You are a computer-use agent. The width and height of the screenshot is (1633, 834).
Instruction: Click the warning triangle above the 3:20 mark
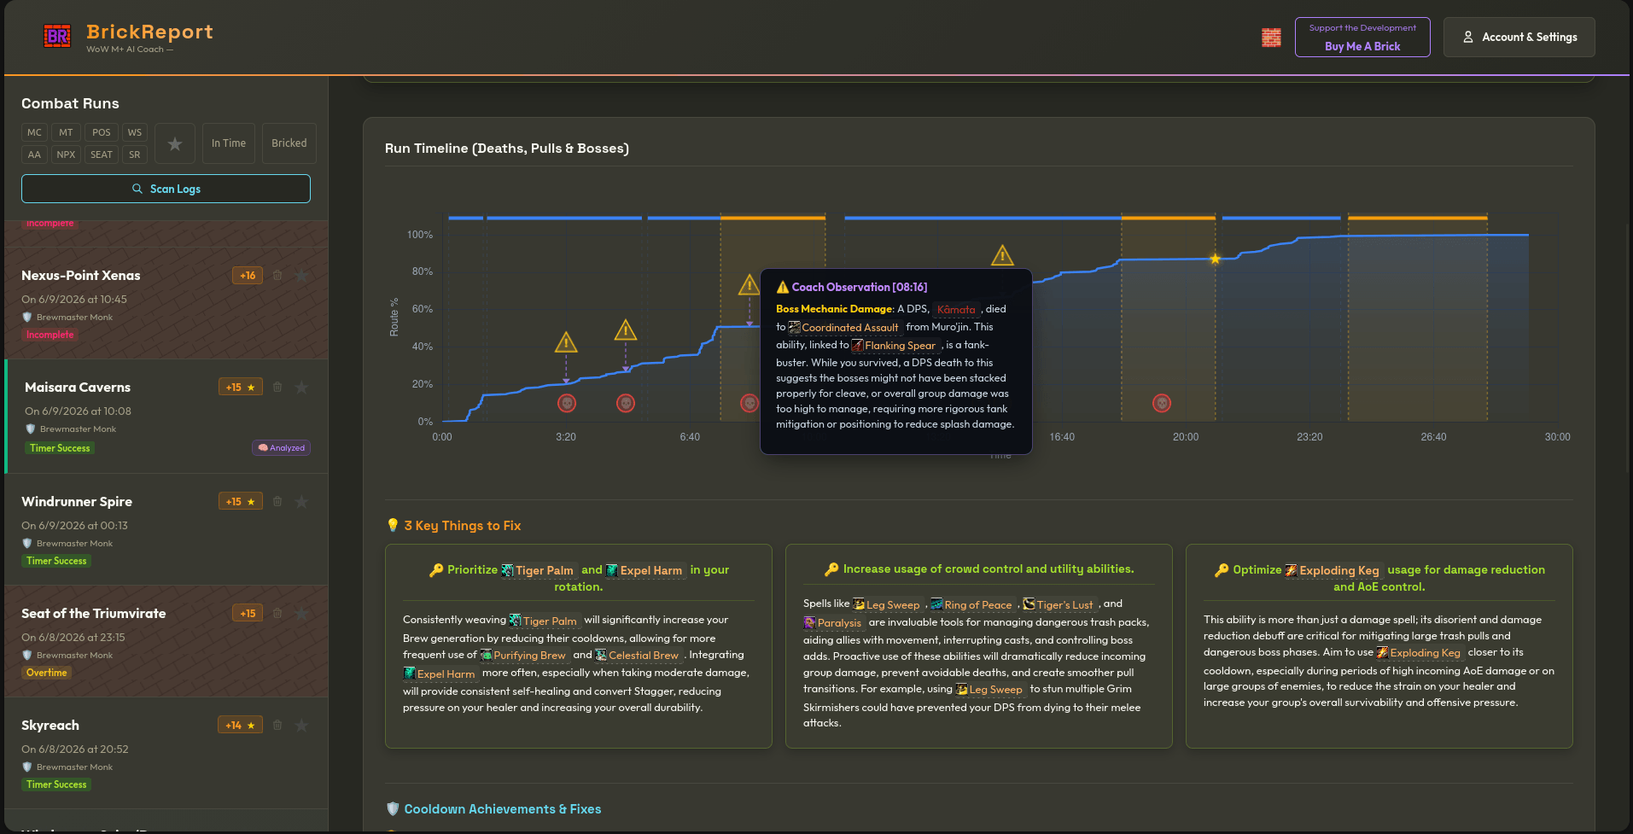point(566,342)
